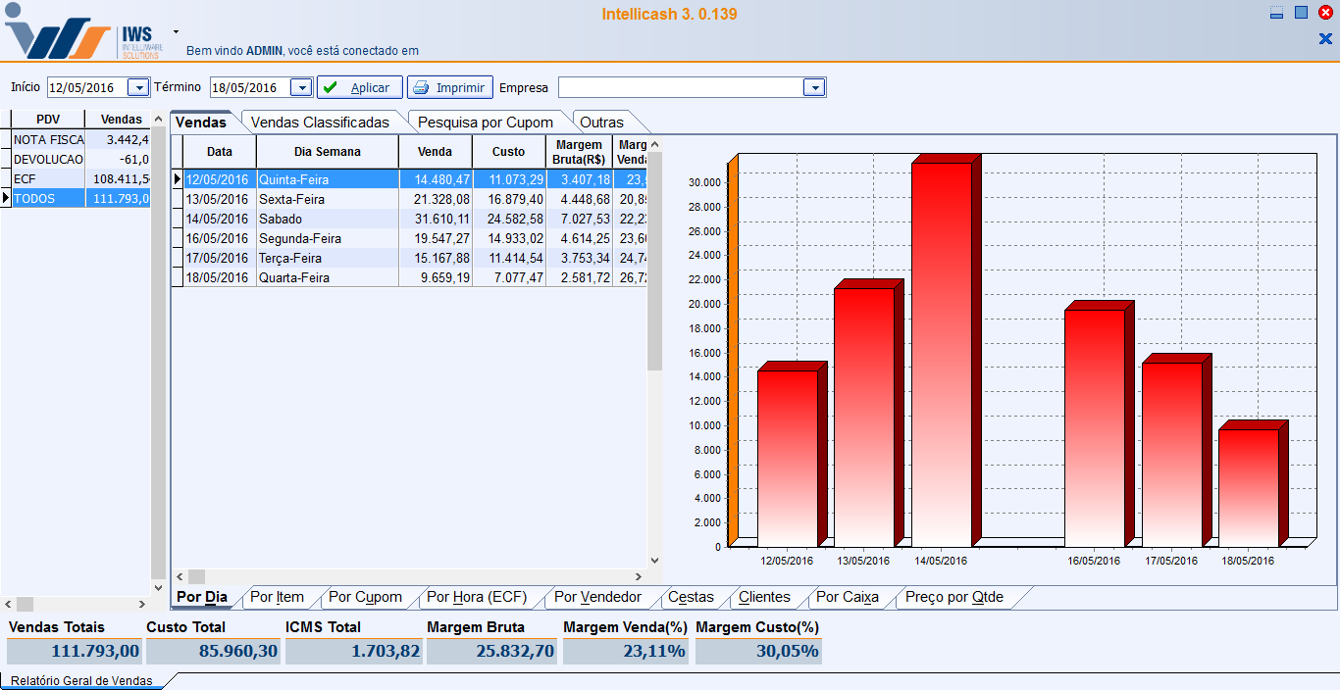Expand the Empresa combo box

coord(814,87)
